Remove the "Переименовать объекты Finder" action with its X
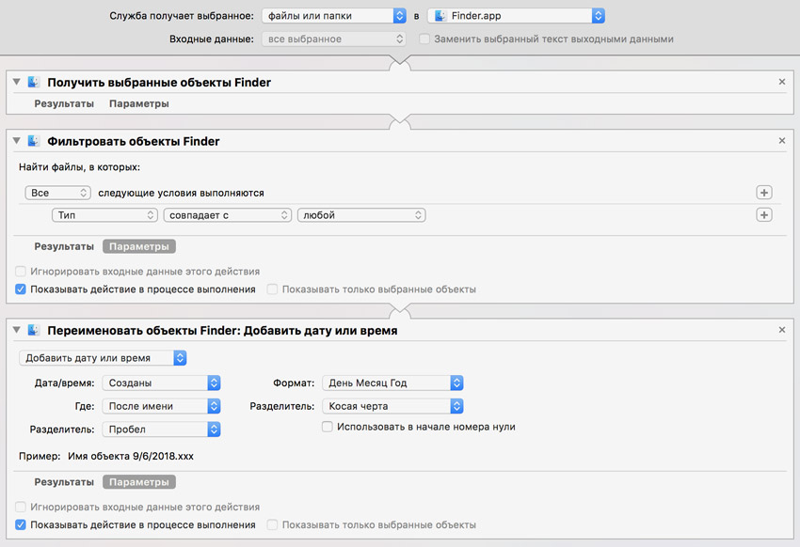 tap(781, 330)
